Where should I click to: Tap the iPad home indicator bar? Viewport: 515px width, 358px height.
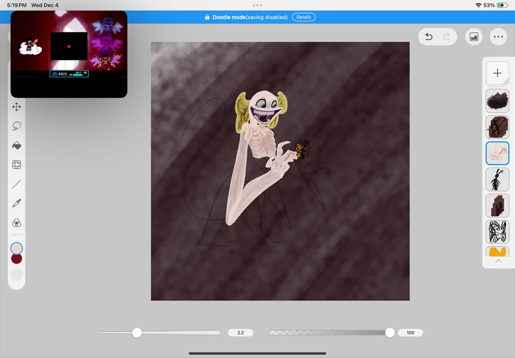pyautogui.click(x=257, y=353)
